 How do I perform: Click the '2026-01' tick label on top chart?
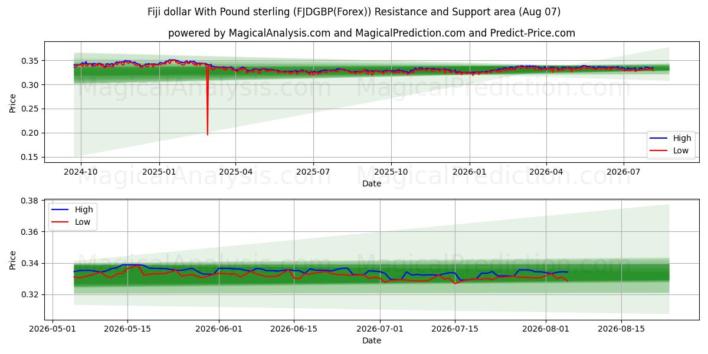[x=470, y=172]
